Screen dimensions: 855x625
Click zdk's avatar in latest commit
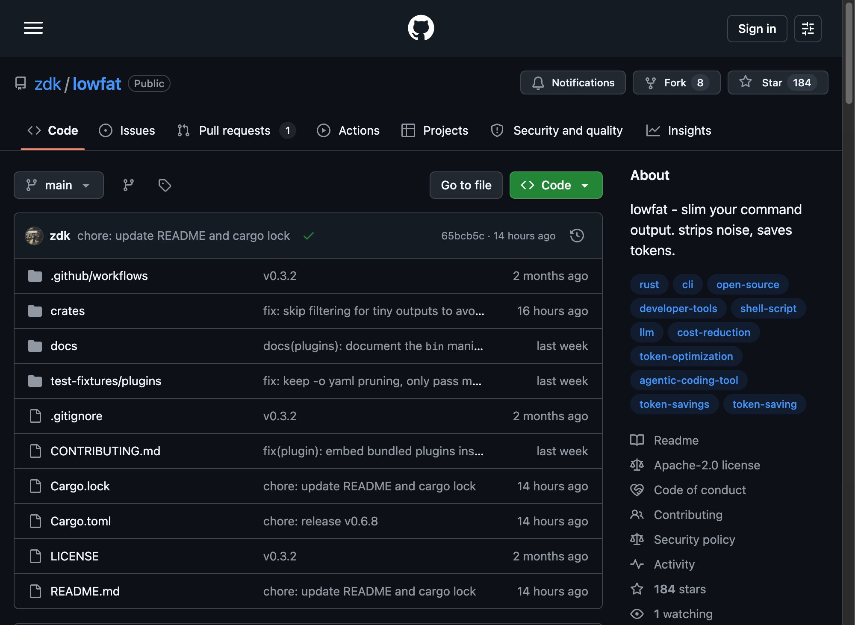tap(34, 236)
